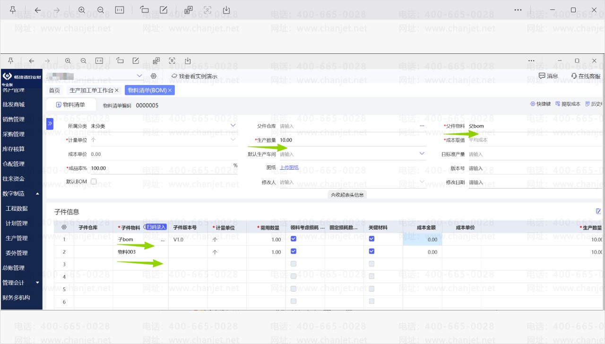
Task: Close 物料清单(BOM) tab
Action: (x=170, y=90)
